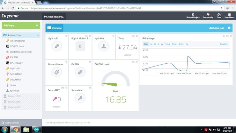Open settings gear on LPG leakage chart
The image size is (236, 133).
(231, 36)
